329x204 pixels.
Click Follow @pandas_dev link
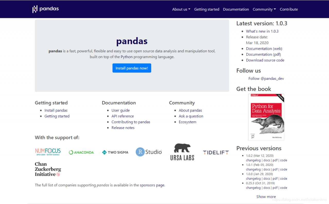click(x=266, y=78)
